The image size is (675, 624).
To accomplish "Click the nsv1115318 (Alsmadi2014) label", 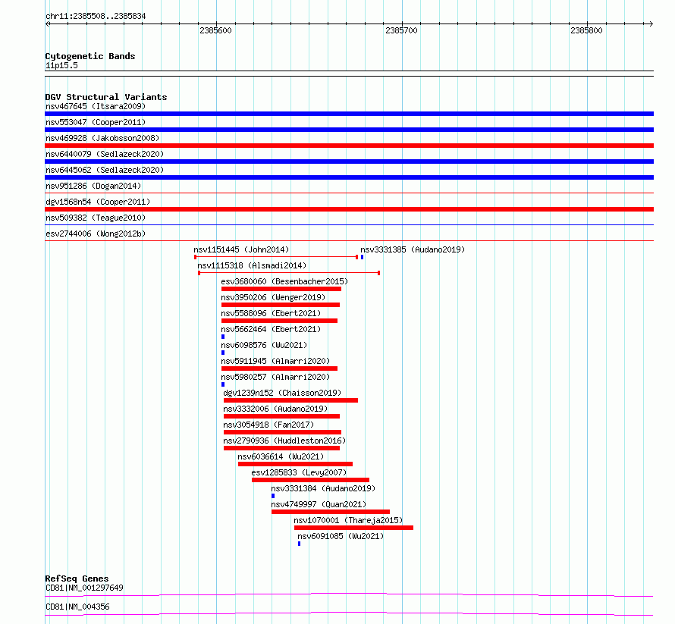I will (252, 265).
